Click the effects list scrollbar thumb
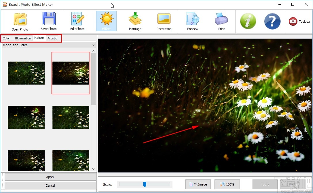313x193 pixels. coord(93,79)
